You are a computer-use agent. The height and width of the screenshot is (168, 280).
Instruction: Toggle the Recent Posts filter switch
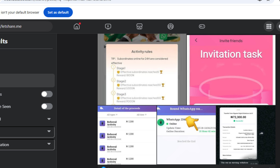(x=47, y=94)
